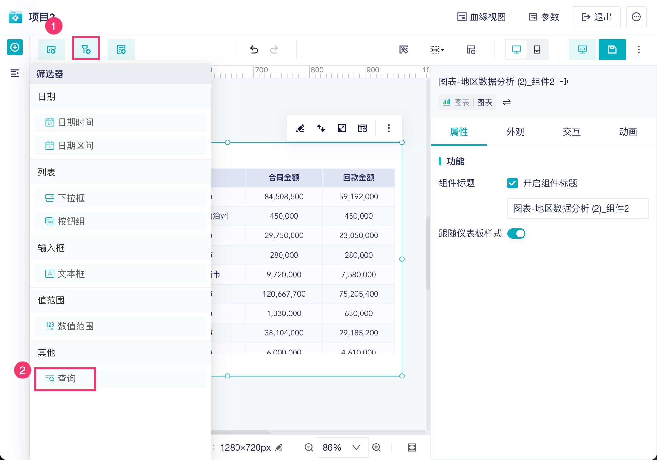This screenshot has height=460, width=657.
Task: Click the save icon button
Action: point(612,49)
